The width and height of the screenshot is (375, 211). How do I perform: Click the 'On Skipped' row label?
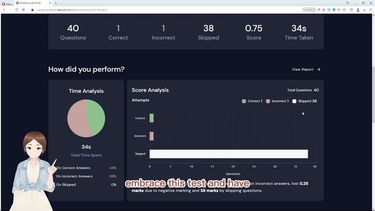(x=66, y=185)
